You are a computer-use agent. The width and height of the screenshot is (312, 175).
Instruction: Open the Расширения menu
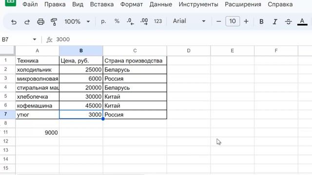coord(243,4)
